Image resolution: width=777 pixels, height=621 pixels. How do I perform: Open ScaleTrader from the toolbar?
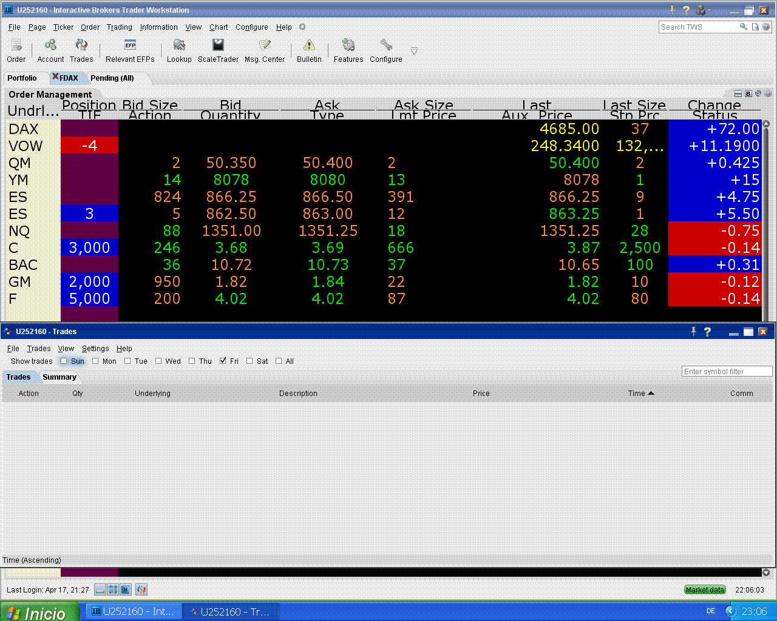tap(218, 50)
